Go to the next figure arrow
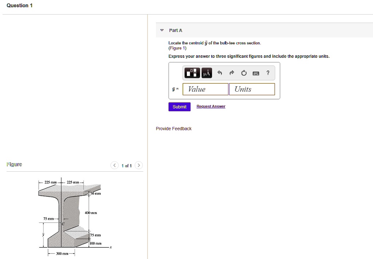 pos(139,166)
